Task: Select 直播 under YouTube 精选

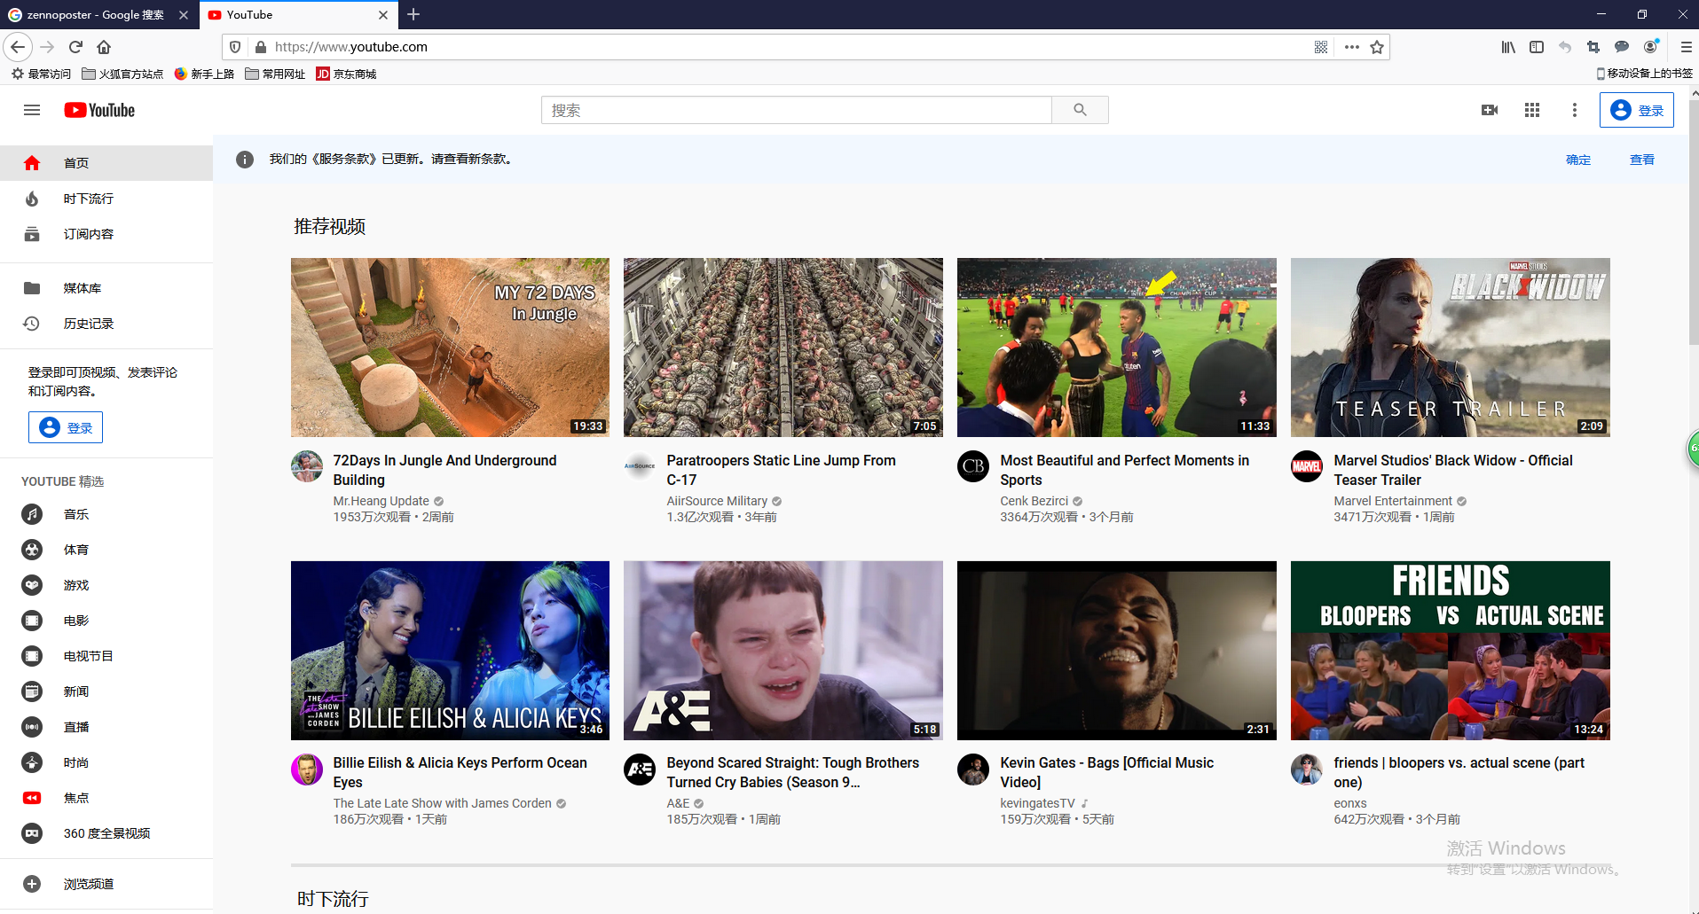Action: tap(106, 727)
